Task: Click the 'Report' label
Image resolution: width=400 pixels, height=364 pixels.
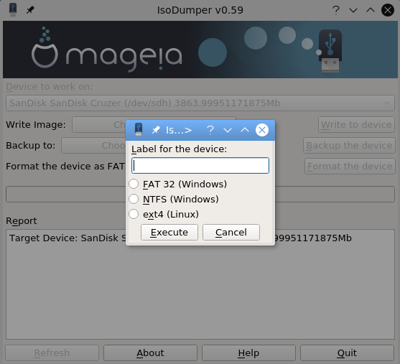Action: (22, 221)
